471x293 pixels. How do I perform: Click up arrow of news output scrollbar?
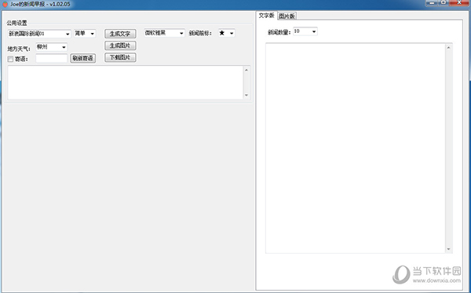pyautogui.click(x=448, y=47)
